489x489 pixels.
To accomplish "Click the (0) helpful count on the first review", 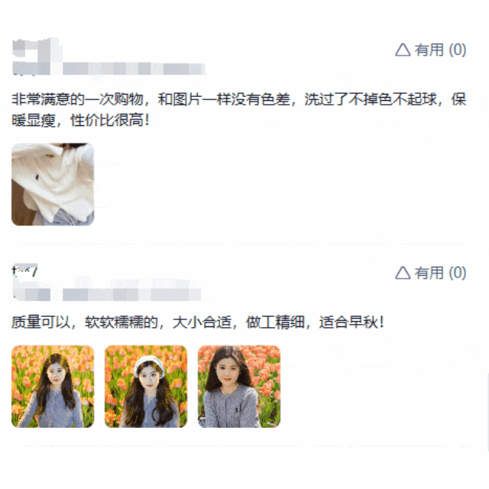I will (457, 50).
